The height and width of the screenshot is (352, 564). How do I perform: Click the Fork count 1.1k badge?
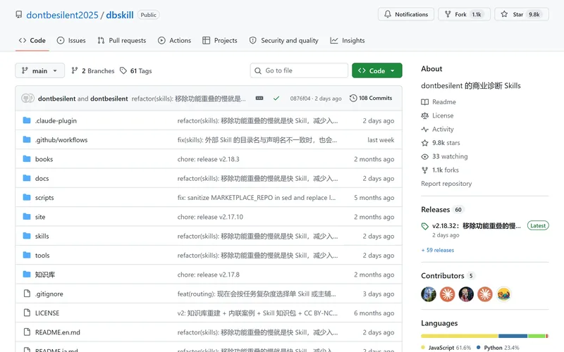coord(477,14)
